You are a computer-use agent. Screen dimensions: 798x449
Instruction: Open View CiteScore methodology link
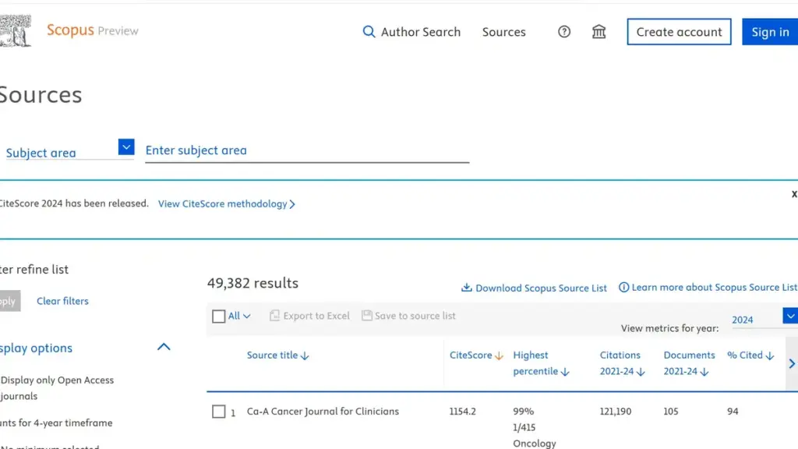click(226, 204)
